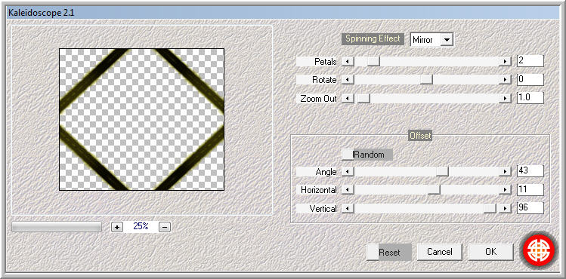566x279 pixels.
Task: Click the Rotate value field
Action: pyautogui.click(x=530, y=80)
